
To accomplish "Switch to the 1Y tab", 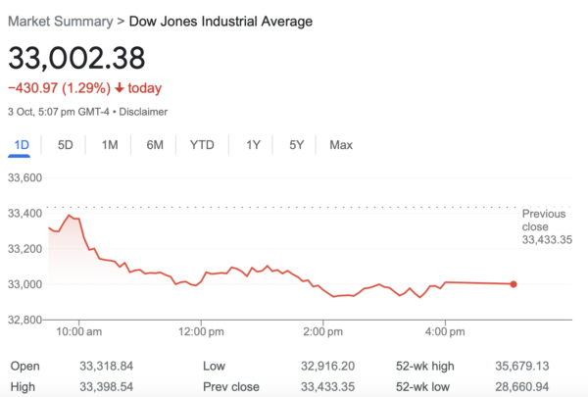I will (253, 145).
